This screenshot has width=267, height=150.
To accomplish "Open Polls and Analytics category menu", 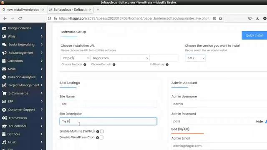I will pyautogui.click(x=23, y=77).
